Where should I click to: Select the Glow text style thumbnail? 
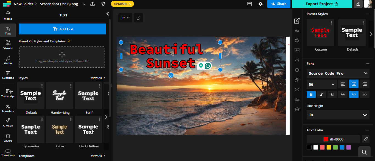click(x=59, y=129)
